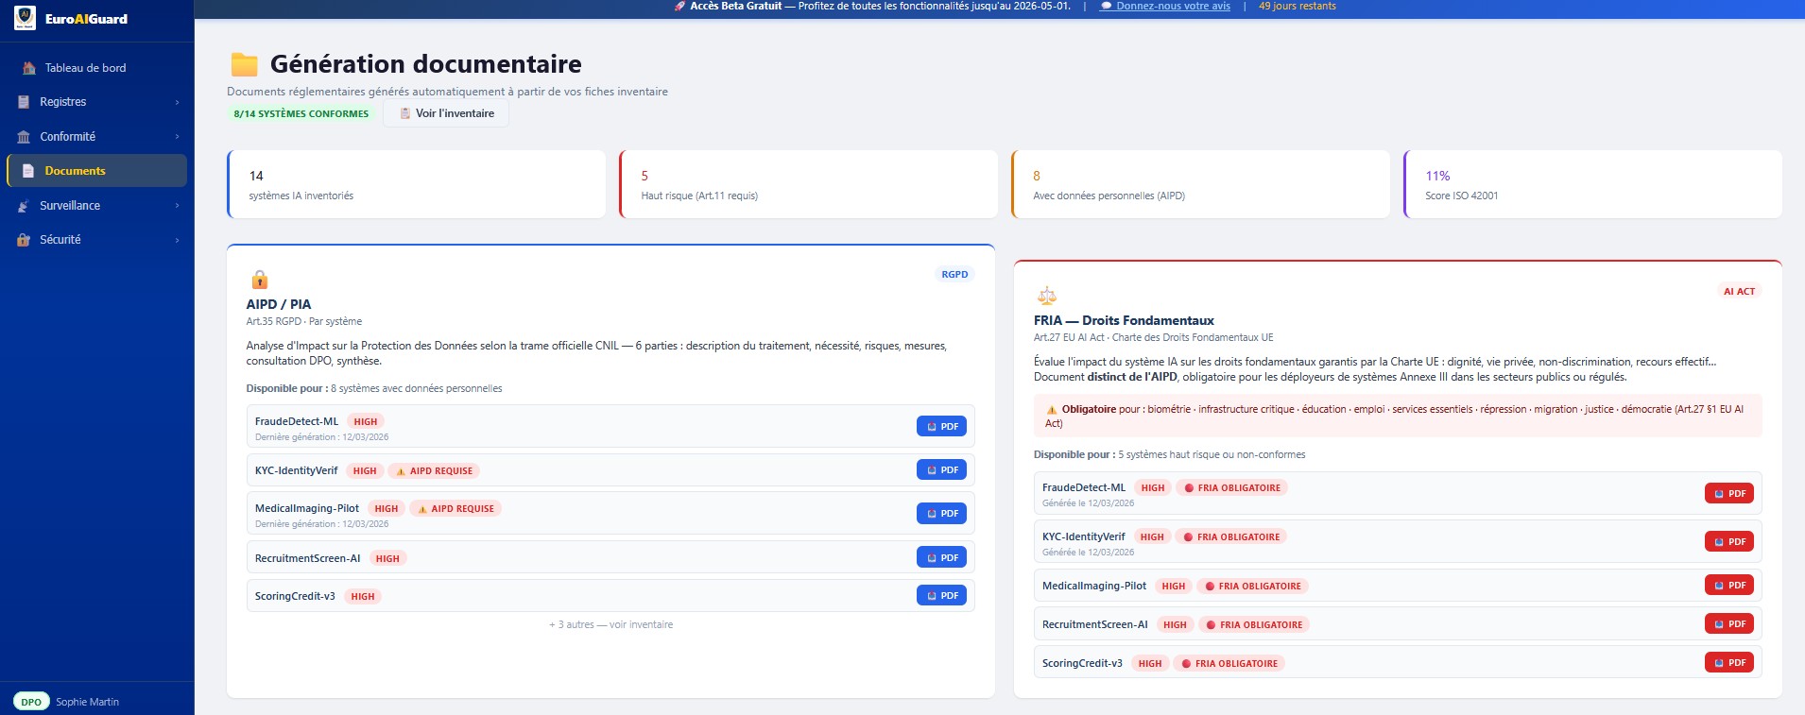This screenshot has height=715, width=1805.
Task: Download AIPD PDF for RecruitmentScreen-AI
Action: coord(941,558)
